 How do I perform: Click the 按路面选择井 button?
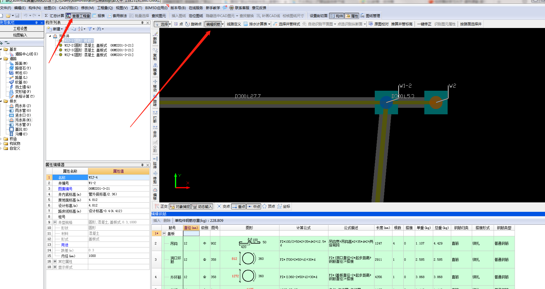(x=471, y=24)
